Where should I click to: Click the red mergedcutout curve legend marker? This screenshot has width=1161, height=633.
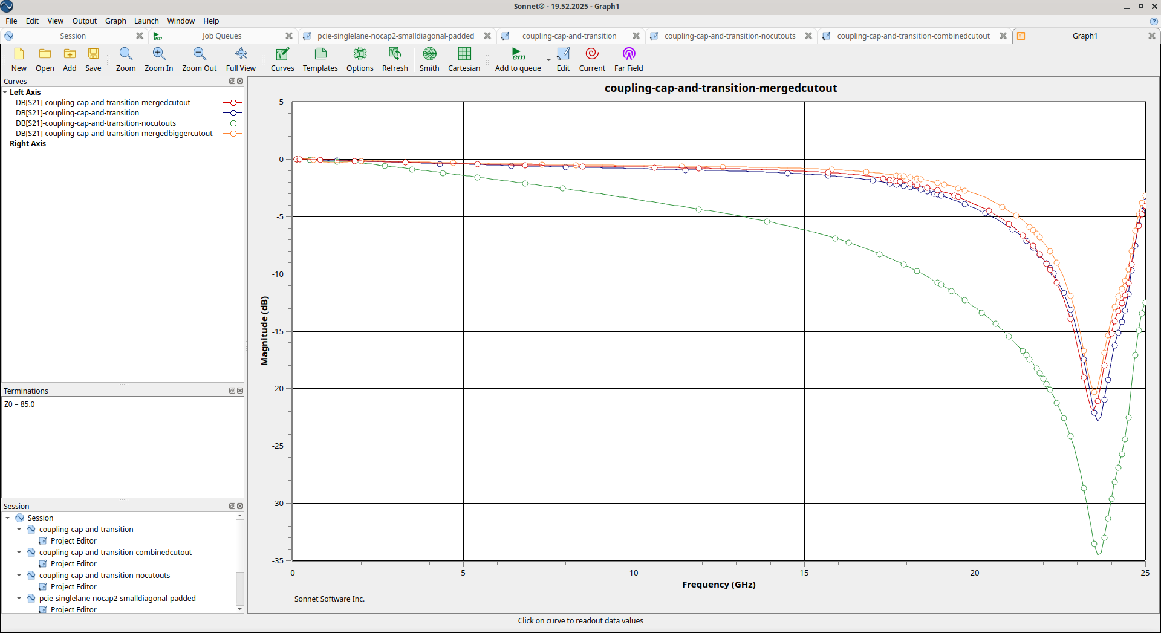click(233, 103)
